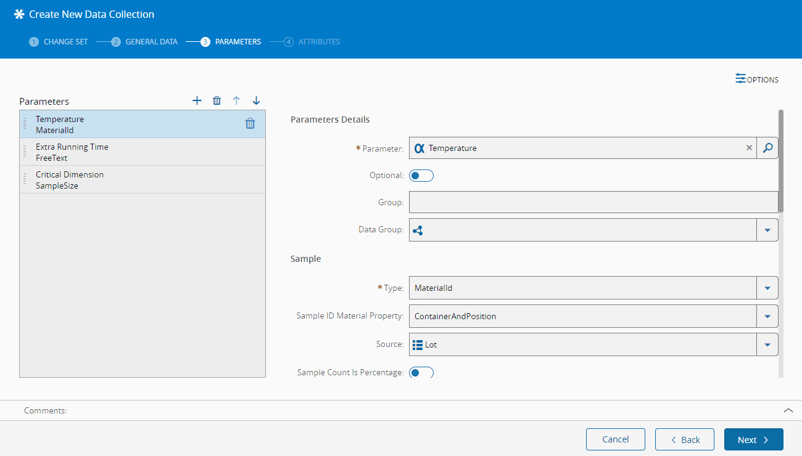802x456 pixels.
Task: Open Sample ID Material Property dropdown
Action: [767, 316]
